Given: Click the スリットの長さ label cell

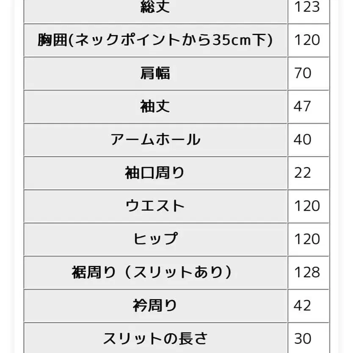Looking at the screenshot, I should (156, 338).
